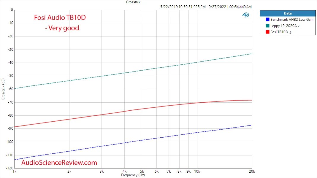
Task: Click the red Fosi TB10D legend swatch
Action: coord(267,32)
